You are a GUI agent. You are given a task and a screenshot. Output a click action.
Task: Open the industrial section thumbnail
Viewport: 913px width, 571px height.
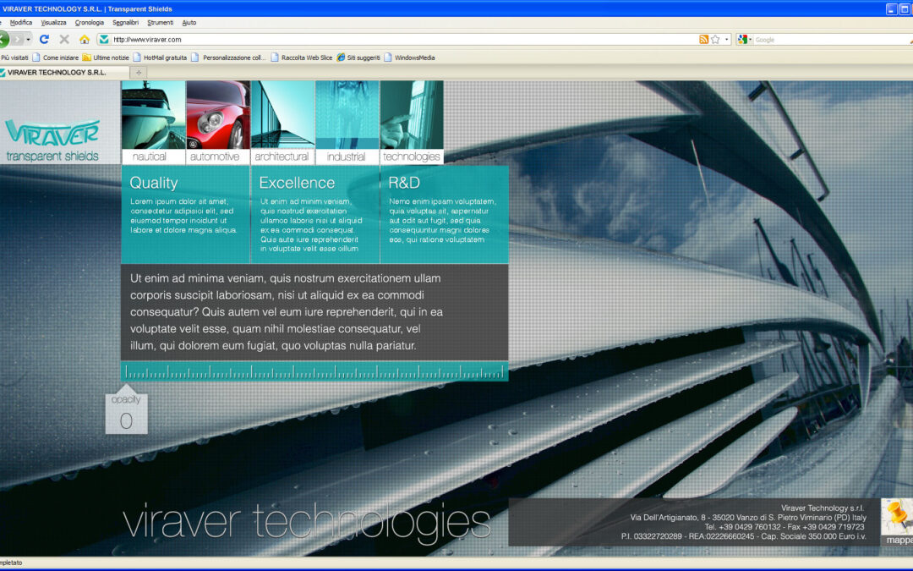347,115
